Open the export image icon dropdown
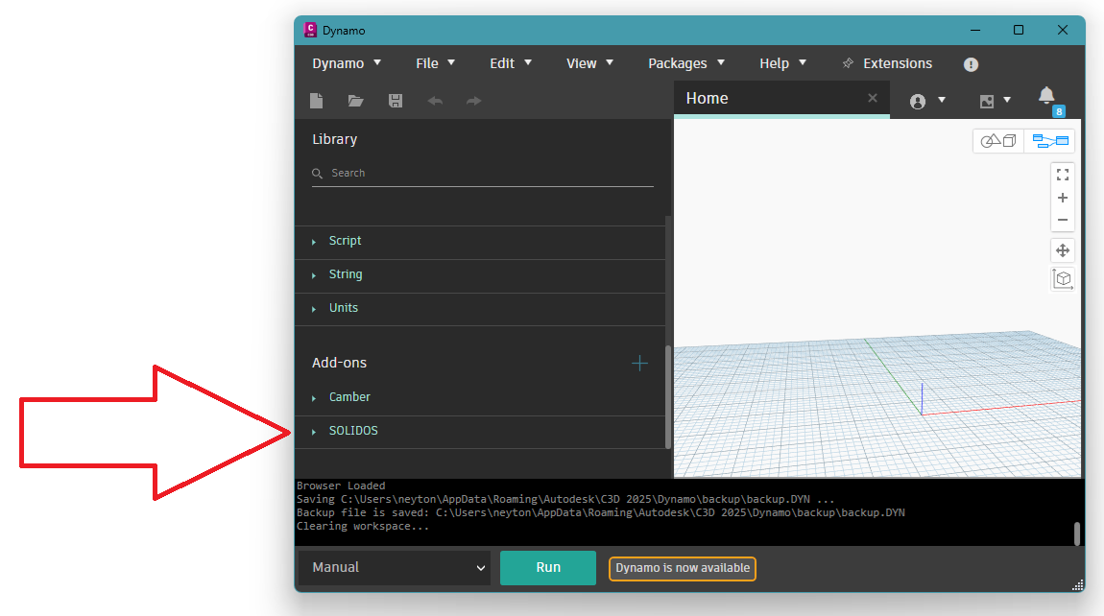This screenshot has height=616, width=1104. coord(995,101)
